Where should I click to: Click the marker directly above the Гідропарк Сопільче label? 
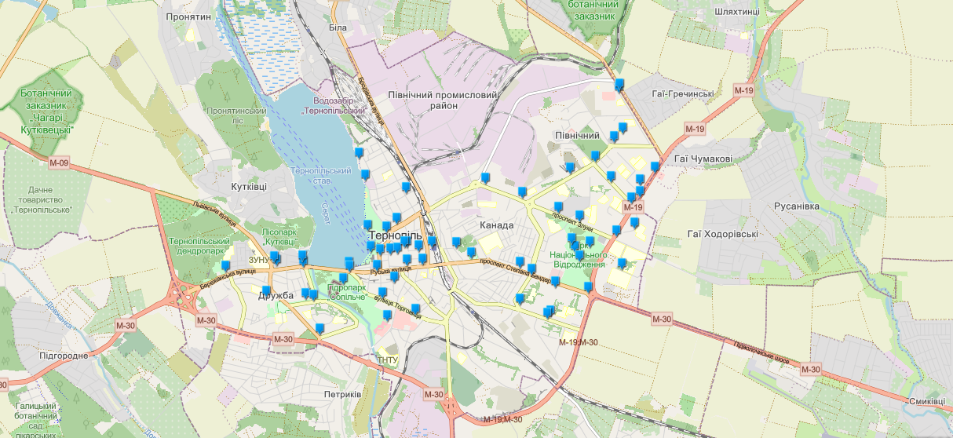343,279
